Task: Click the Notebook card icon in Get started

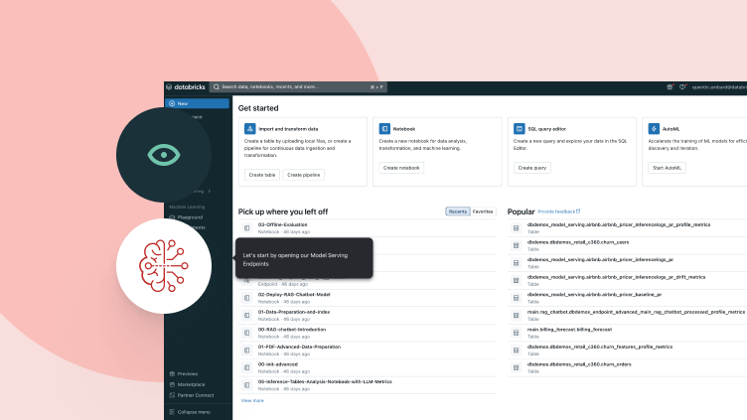Action: tap(384, 128)
